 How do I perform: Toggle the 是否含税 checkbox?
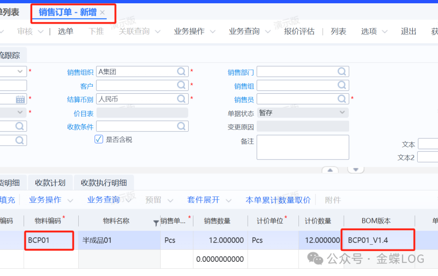(99, 140)
